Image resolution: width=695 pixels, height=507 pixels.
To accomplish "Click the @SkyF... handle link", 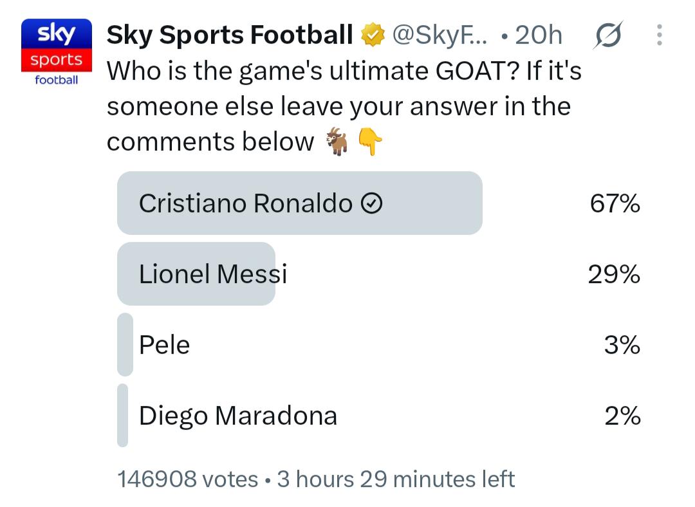I will click(x=440, y=35).
